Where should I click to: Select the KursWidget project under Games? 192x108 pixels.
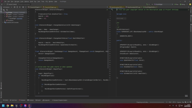[x=13, y=19]
